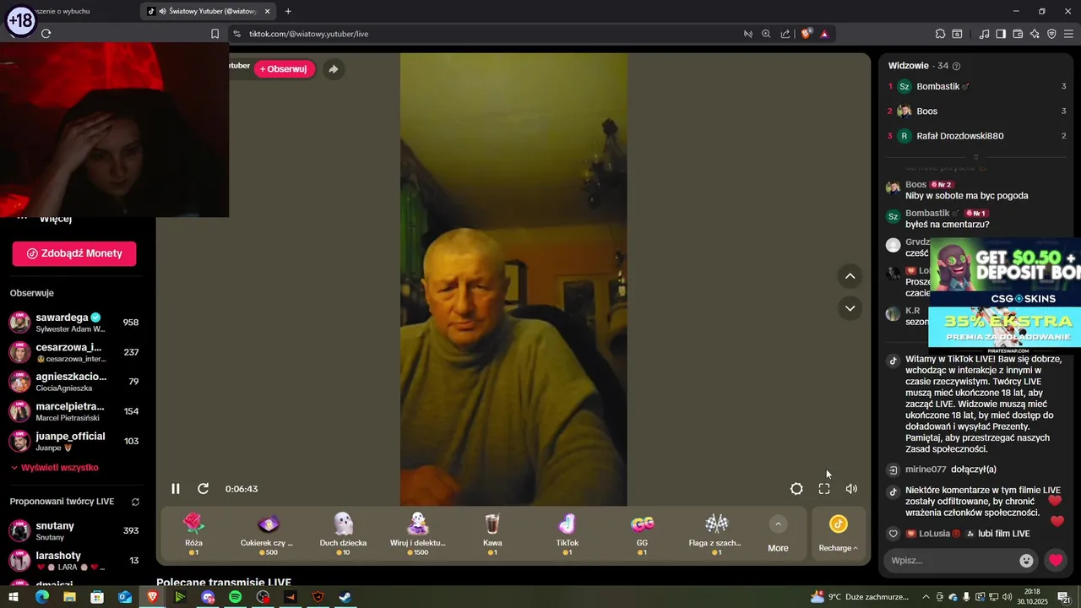
Task: Expand followed list with Wyświetl wszystko
Action: 55,468
